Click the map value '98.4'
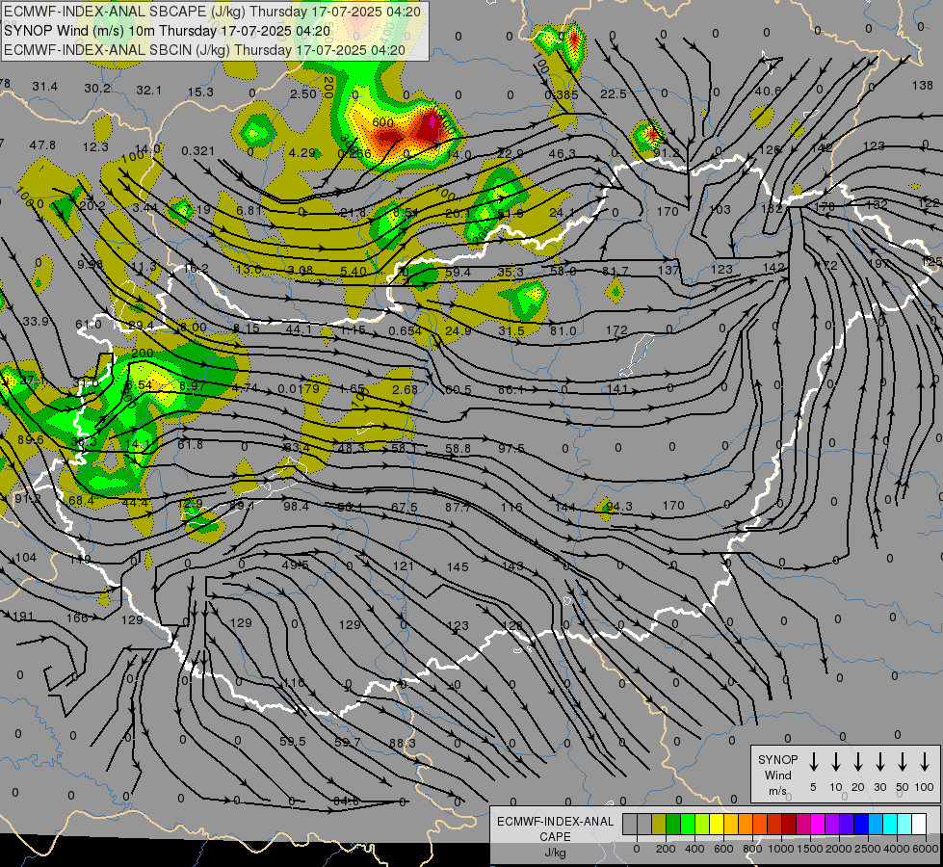This screenshot has height=867, width=943. pos(296,506)
